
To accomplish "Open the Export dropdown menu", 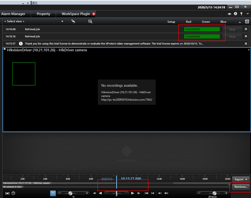I will (x=241, y=179).
